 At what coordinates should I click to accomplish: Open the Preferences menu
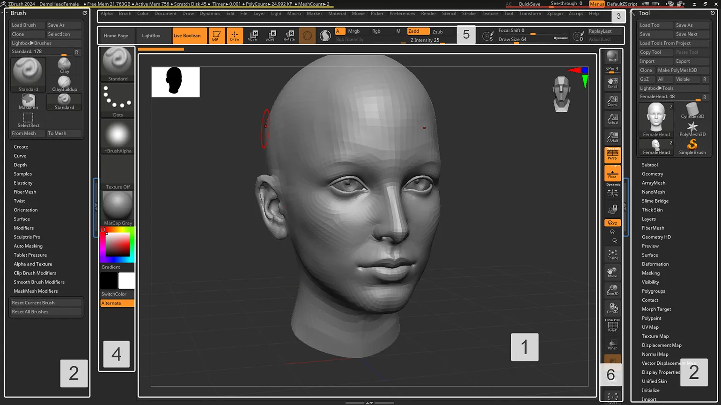[x=402, y=14]
